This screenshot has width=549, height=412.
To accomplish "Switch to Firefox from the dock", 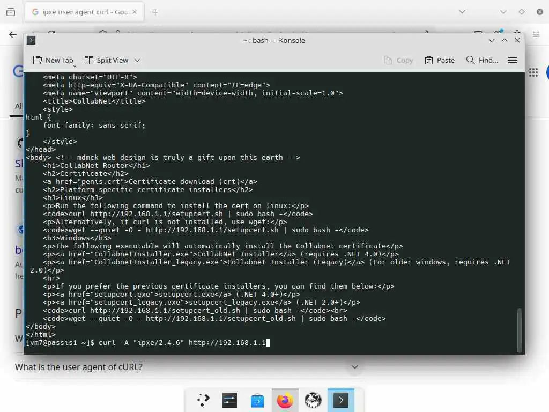I will (x=285, y=400).
